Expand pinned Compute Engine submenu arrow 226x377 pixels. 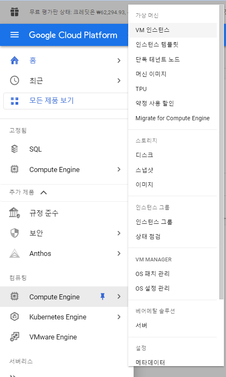(119, 170)
